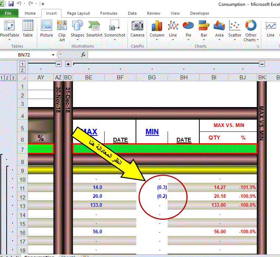The height and width of the screenshot is (257, 280).
Task: Show row outline level 2
Action: [7, 78]
